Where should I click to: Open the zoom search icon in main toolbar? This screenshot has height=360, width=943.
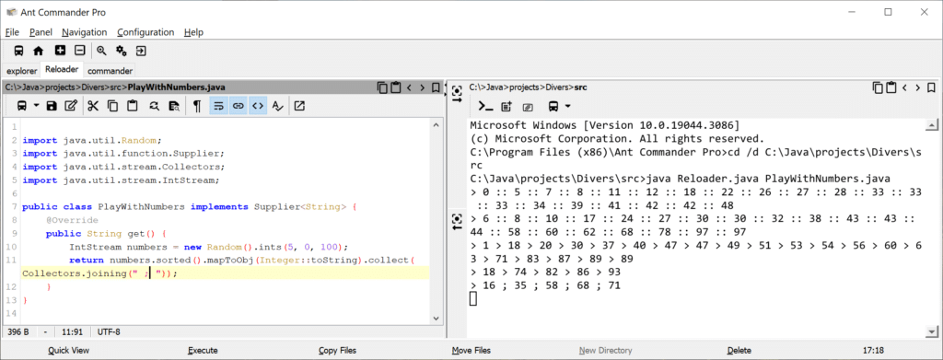tap(101, 51)
